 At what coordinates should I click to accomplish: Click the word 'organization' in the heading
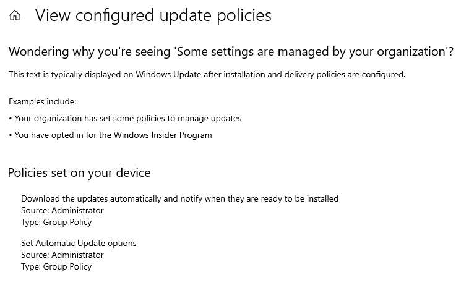pos(411,52)
